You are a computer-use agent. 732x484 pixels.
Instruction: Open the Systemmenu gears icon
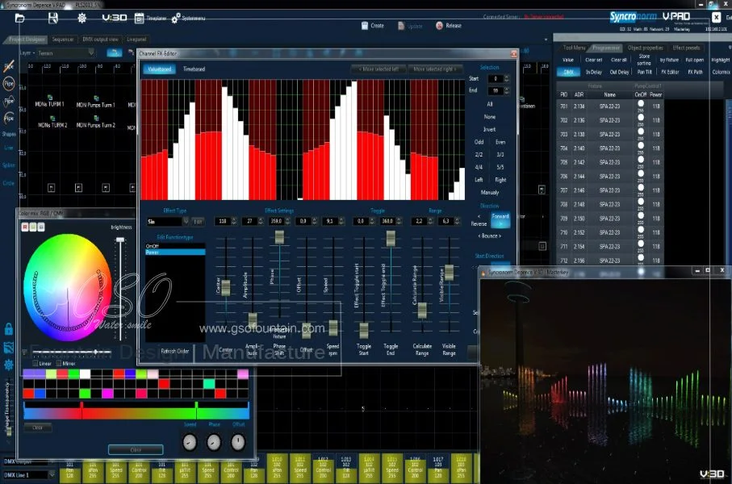[x=175, y=19]
